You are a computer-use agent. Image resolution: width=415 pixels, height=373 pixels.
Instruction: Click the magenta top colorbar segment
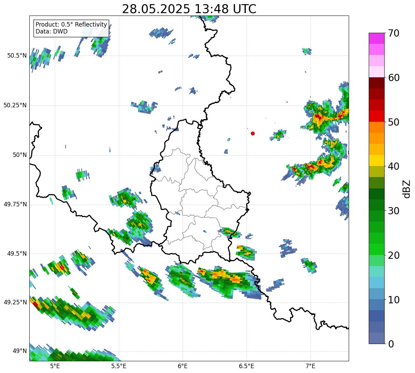point(376,38)
